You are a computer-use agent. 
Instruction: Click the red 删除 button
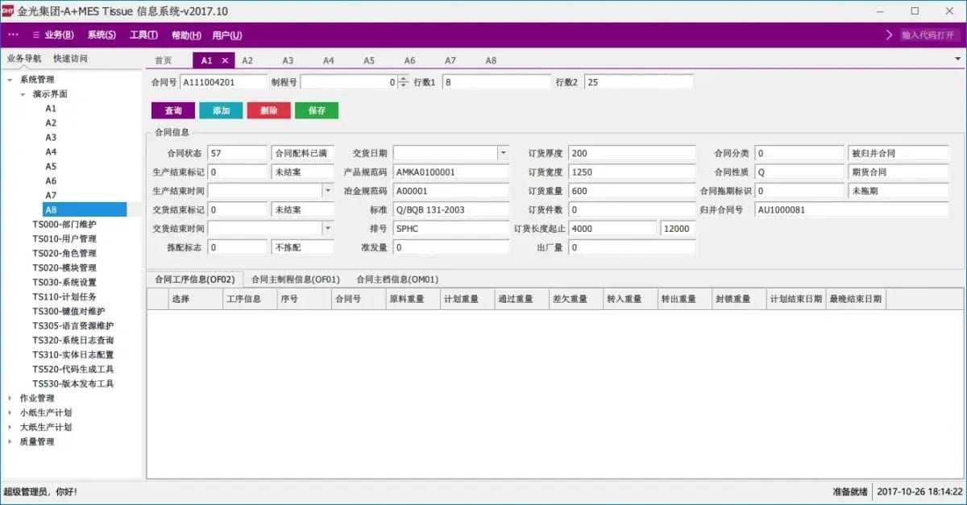[x=269, y=110]
